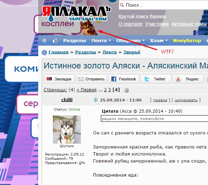
Task: Click the 0% warnings link
Action: pos(82,163)
